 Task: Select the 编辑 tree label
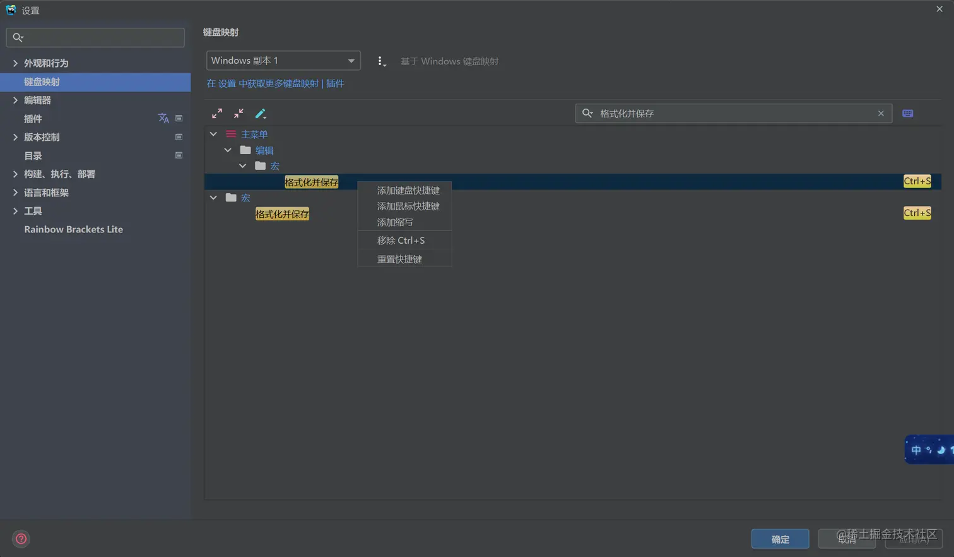[264, 150]
